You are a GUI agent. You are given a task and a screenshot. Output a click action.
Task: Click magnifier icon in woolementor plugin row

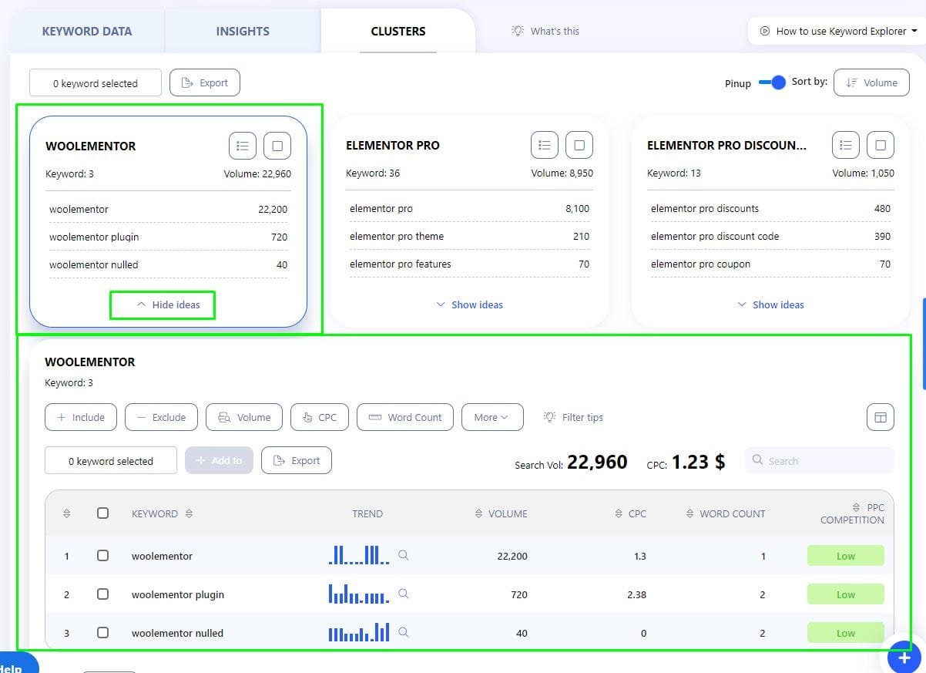point(403,594)
